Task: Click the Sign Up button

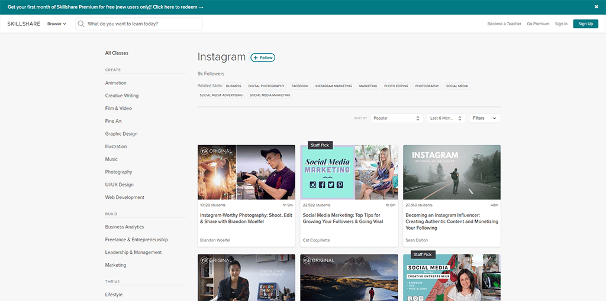Action: tap(585, 24)
